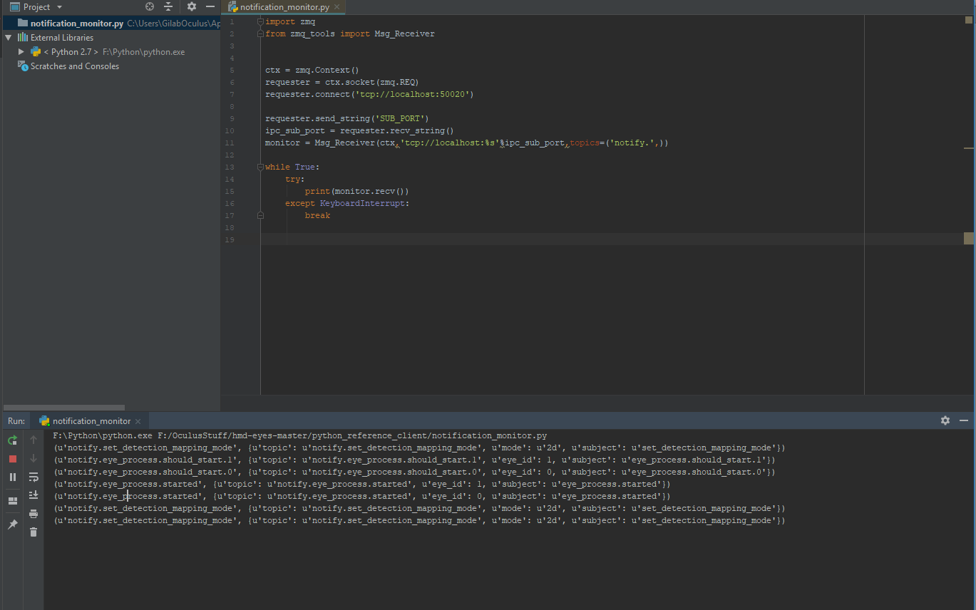Click the Project tree horizontal scrollbar
976x610 pixels.
(x=64, y=408)
